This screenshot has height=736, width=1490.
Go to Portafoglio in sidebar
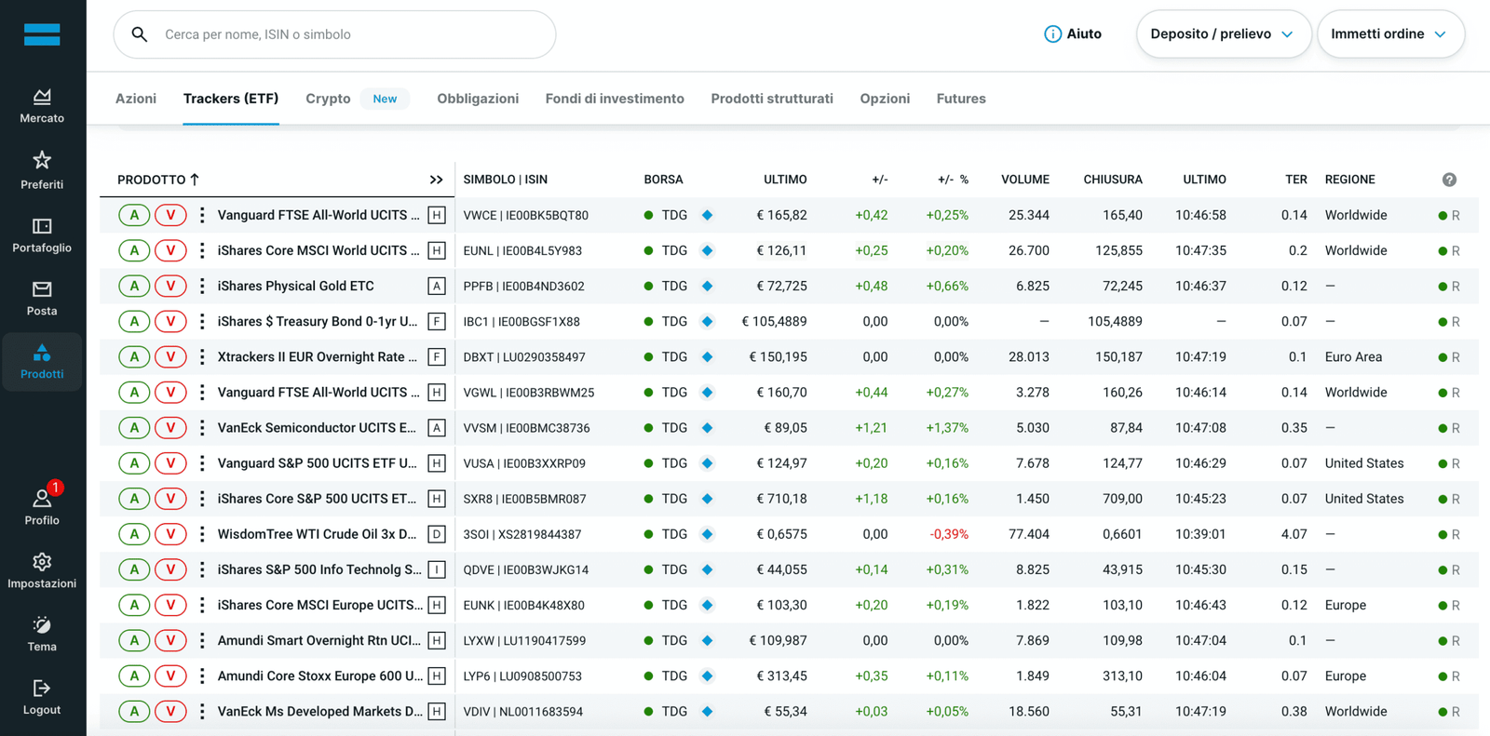coord(42,234)
